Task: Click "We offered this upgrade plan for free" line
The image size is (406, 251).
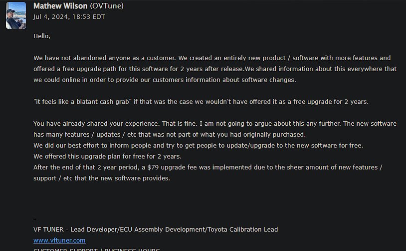Action: (x=107, y=157)
